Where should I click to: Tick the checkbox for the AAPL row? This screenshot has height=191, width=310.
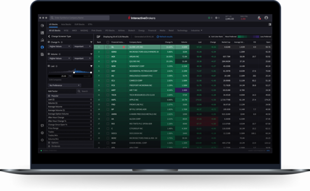[108, 100]
